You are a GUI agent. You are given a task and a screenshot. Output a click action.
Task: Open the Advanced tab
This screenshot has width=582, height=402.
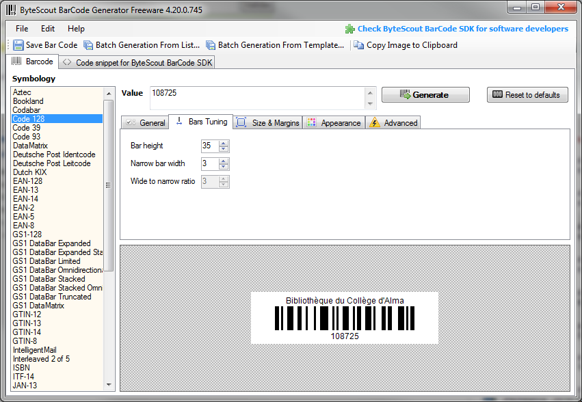(x=393, y=123)
